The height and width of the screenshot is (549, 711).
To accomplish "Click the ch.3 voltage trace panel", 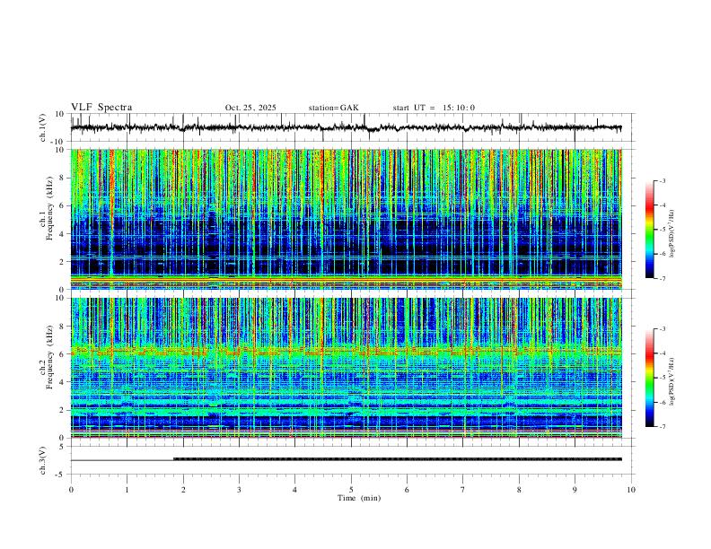I will tap(351, 460).
